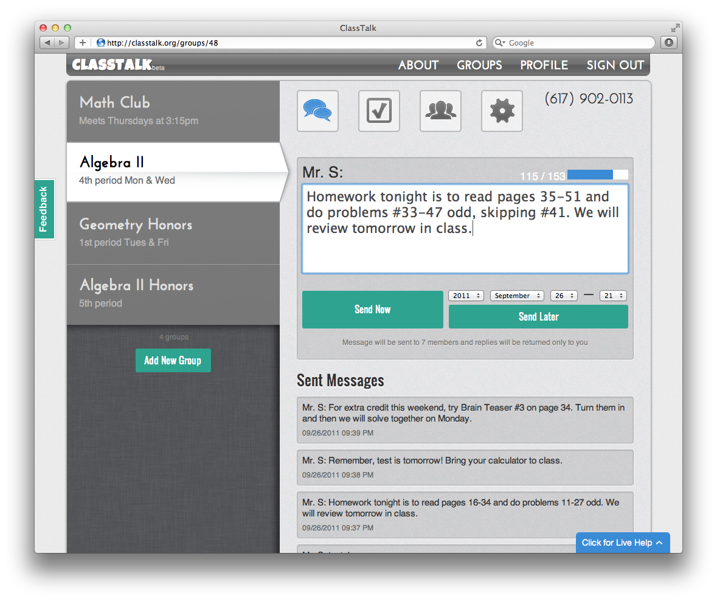717x601 pixels.
Task: Click the ClassTalk beta logo
Action: [x=118, y=64]
